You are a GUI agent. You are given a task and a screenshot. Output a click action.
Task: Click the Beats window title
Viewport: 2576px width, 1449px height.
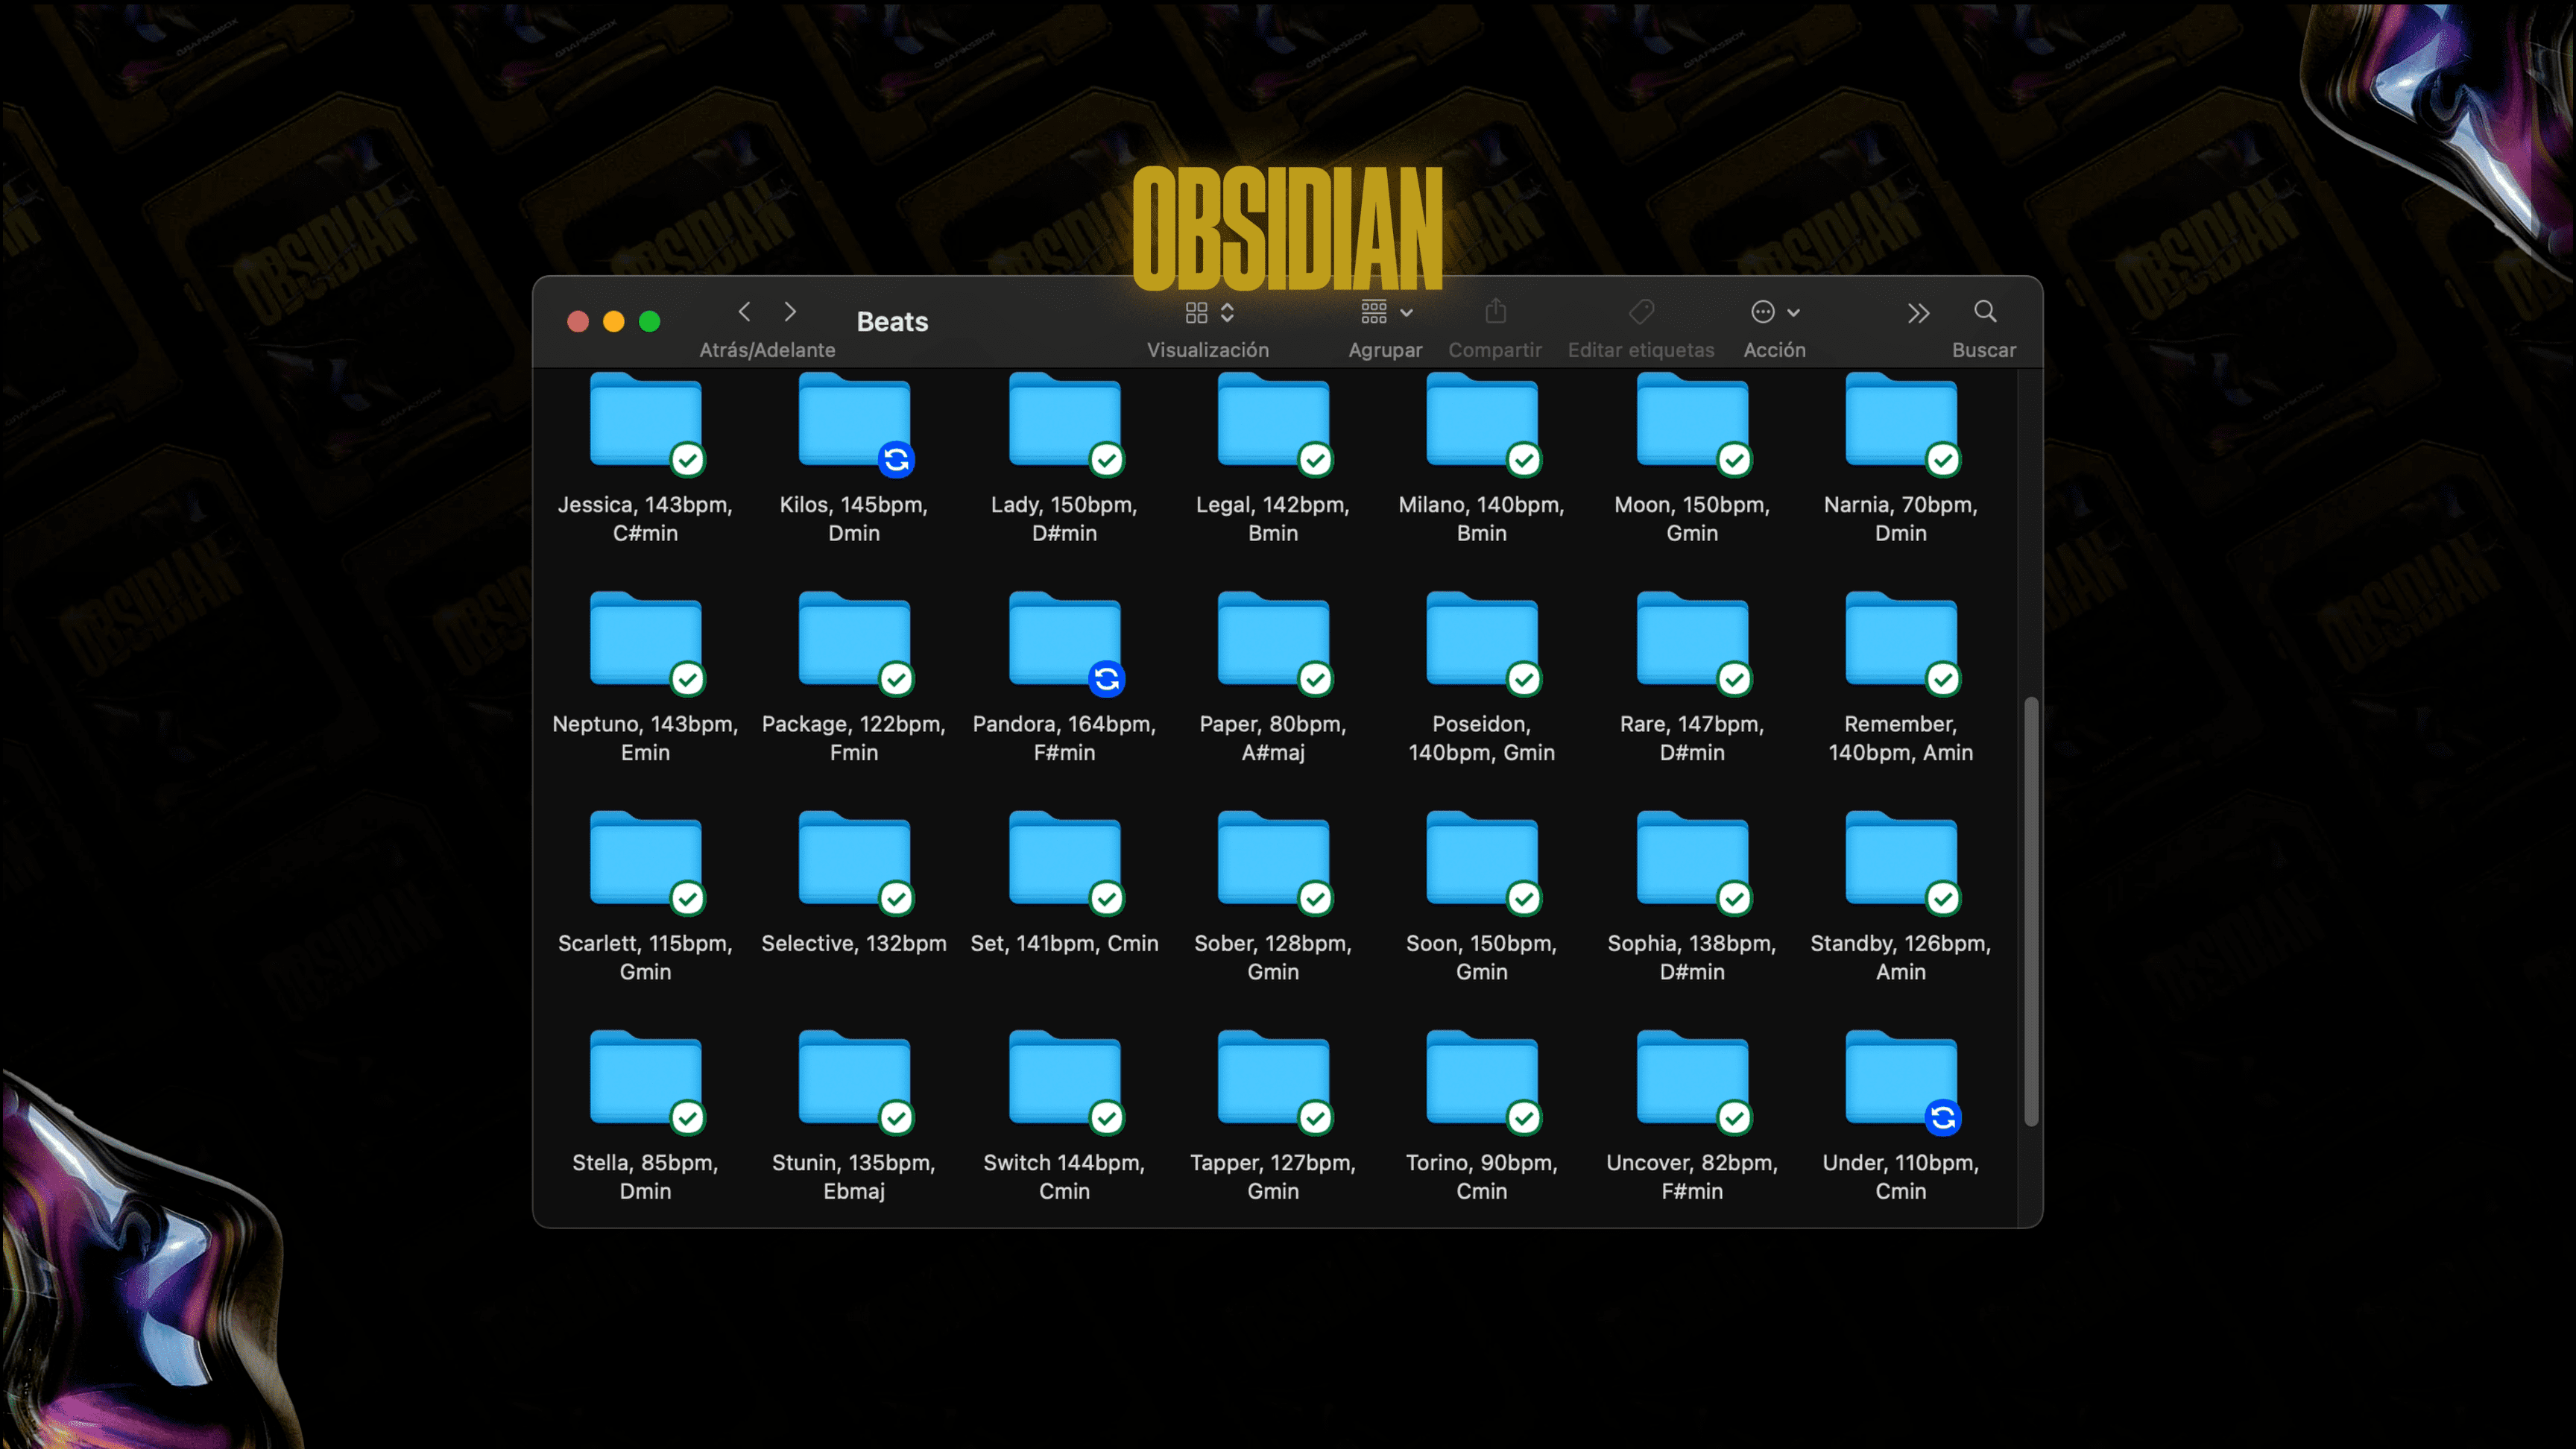click(x=892, y=322)
